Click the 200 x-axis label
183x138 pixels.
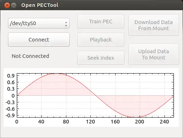[140, 122]
